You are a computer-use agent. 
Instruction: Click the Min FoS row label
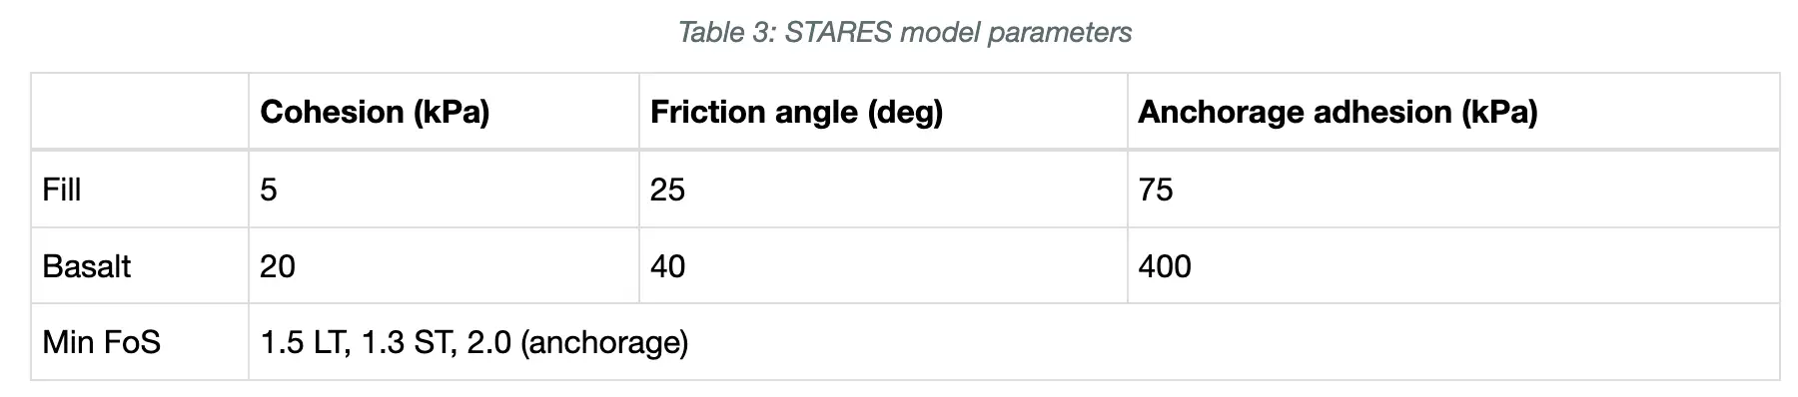102,342
